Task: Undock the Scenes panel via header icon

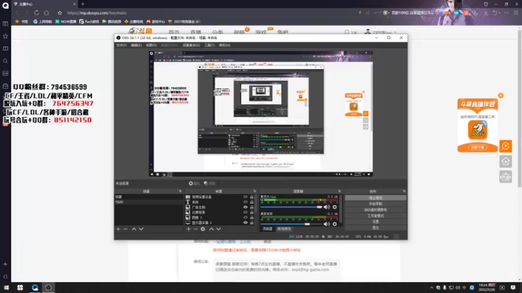Action: (x=180, y=191)
